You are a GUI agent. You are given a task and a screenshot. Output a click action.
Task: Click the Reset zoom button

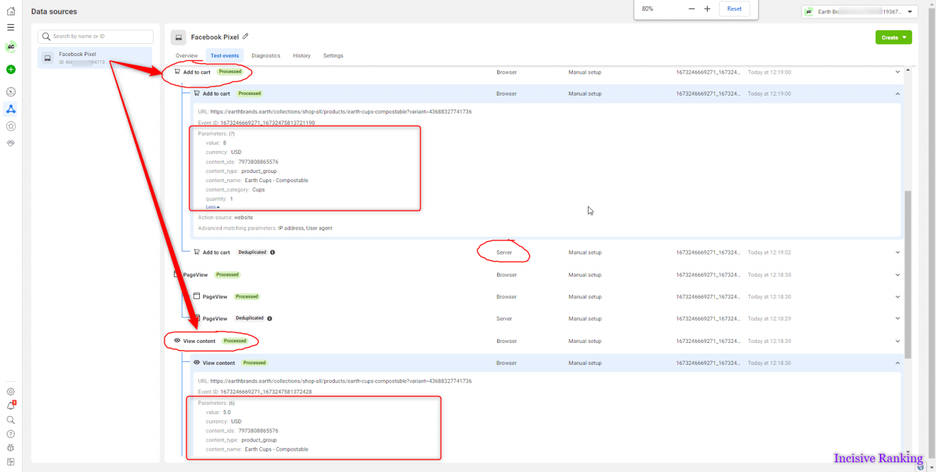[x=734, y=9]
